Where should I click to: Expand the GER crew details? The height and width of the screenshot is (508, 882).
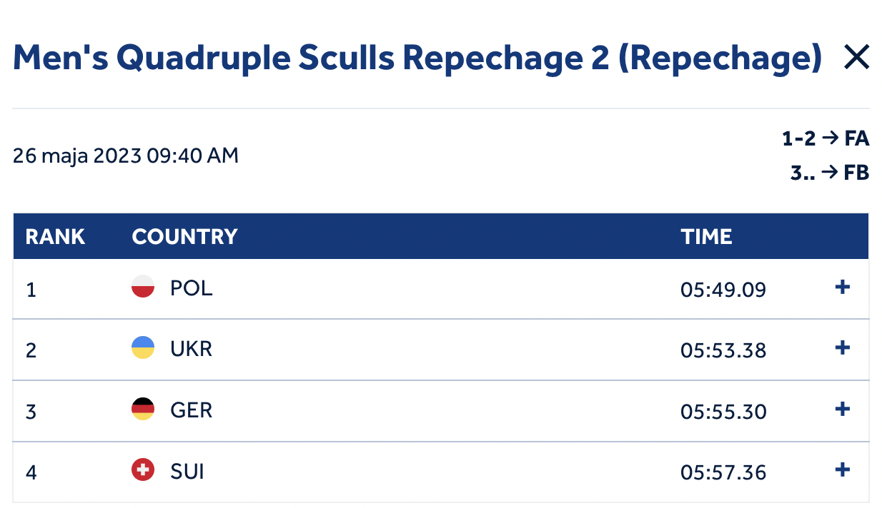coord(843,409)
